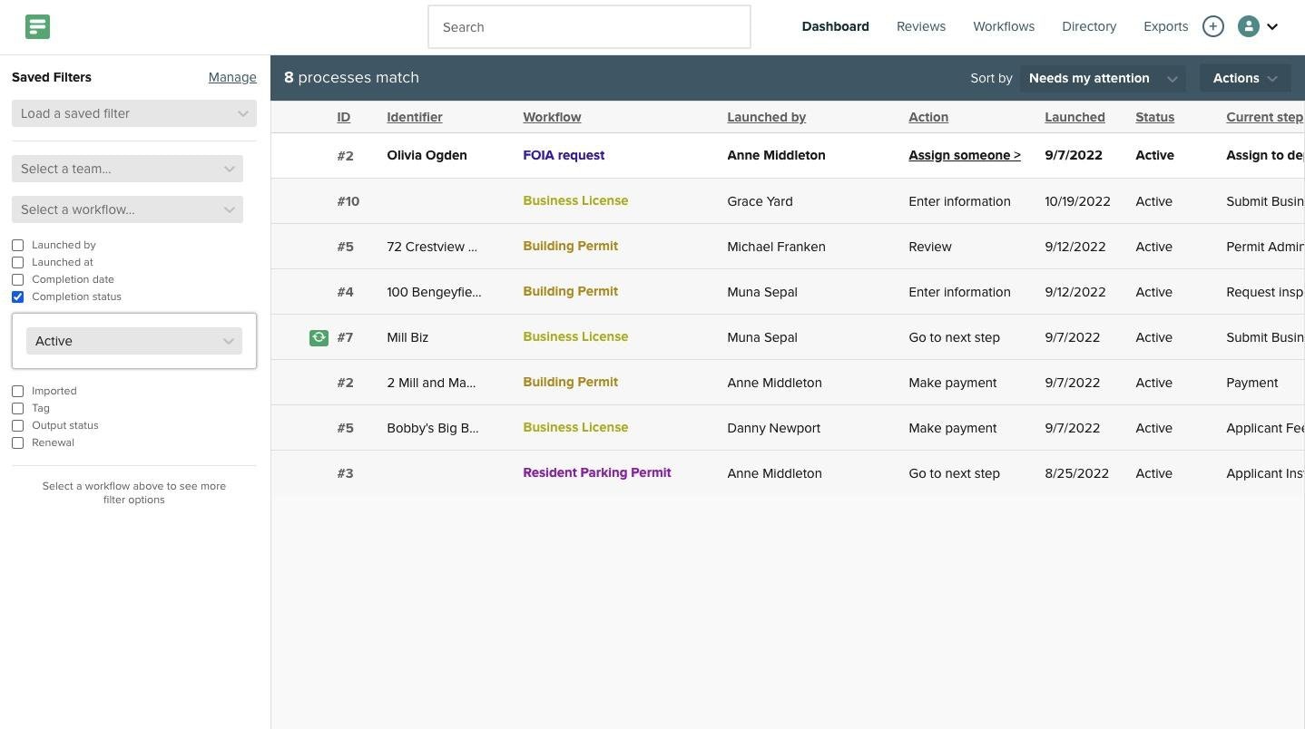The width and height of the screenshot is (1305, 729).
Task: Click the green app logo icon
Action: 37,27
